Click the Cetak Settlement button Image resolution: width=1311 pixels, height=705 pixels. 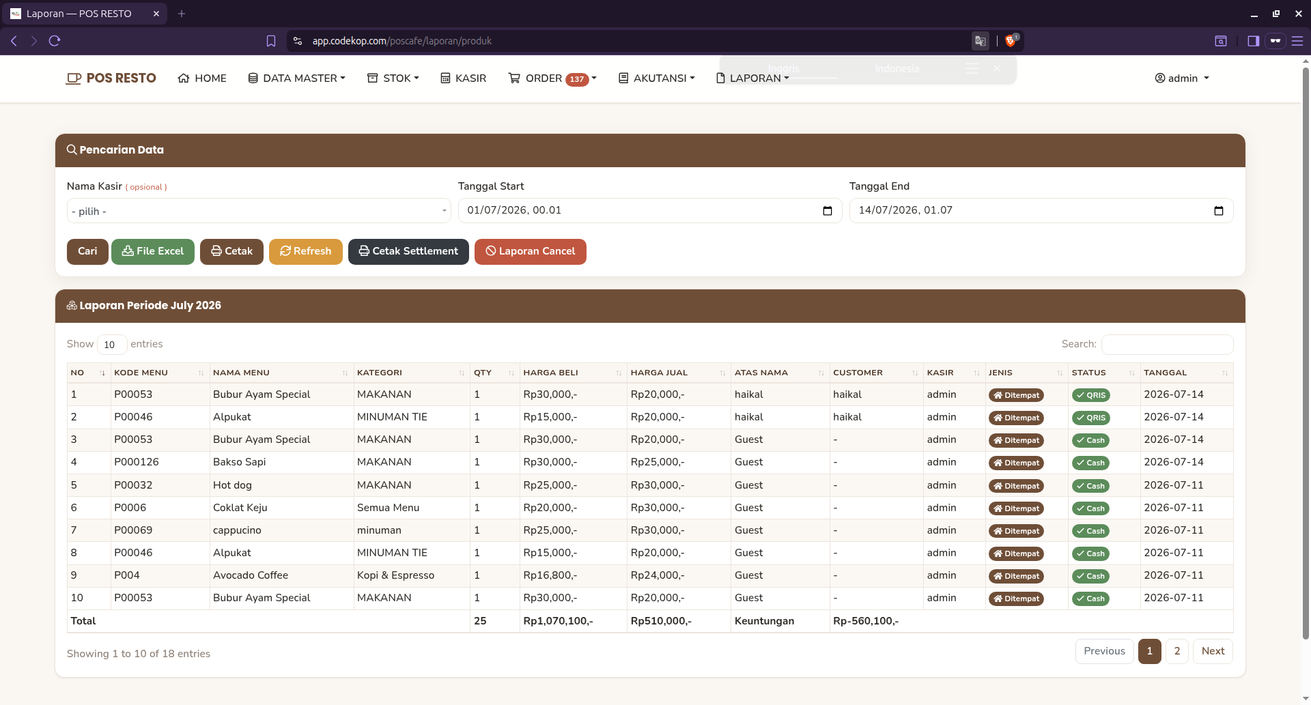[x=408, y=251]
